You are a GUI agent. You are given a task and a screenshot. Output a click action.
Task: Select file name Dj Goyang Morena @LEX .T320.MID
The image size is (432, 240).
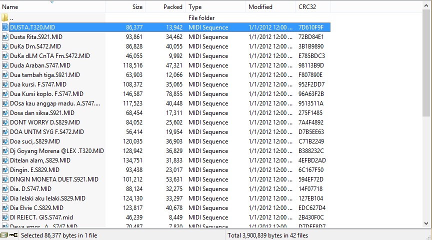[x=57, y=150]
